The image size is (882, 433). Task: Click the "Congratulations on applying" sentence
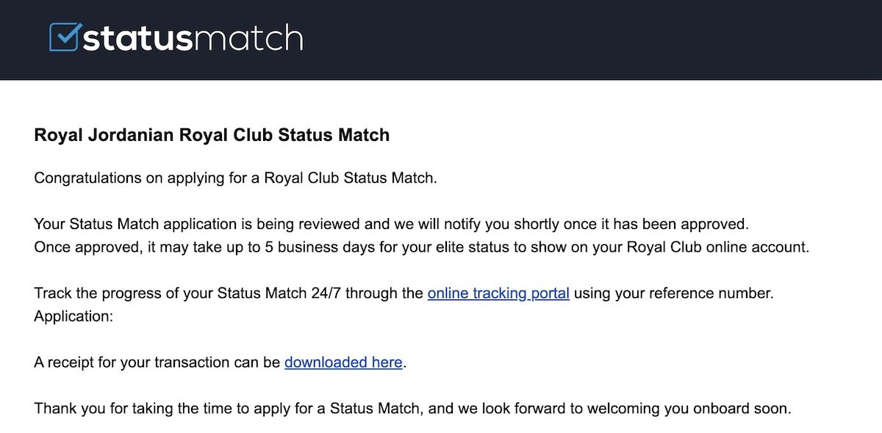point(235,178)
